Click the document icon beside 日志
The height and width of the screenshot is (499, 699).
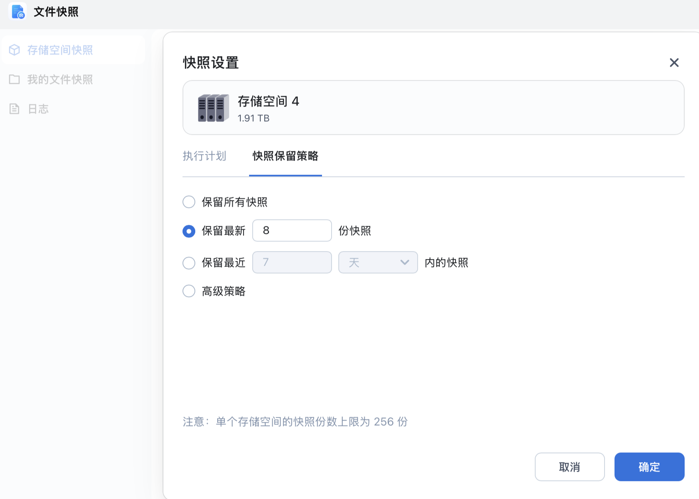(14, 109)
